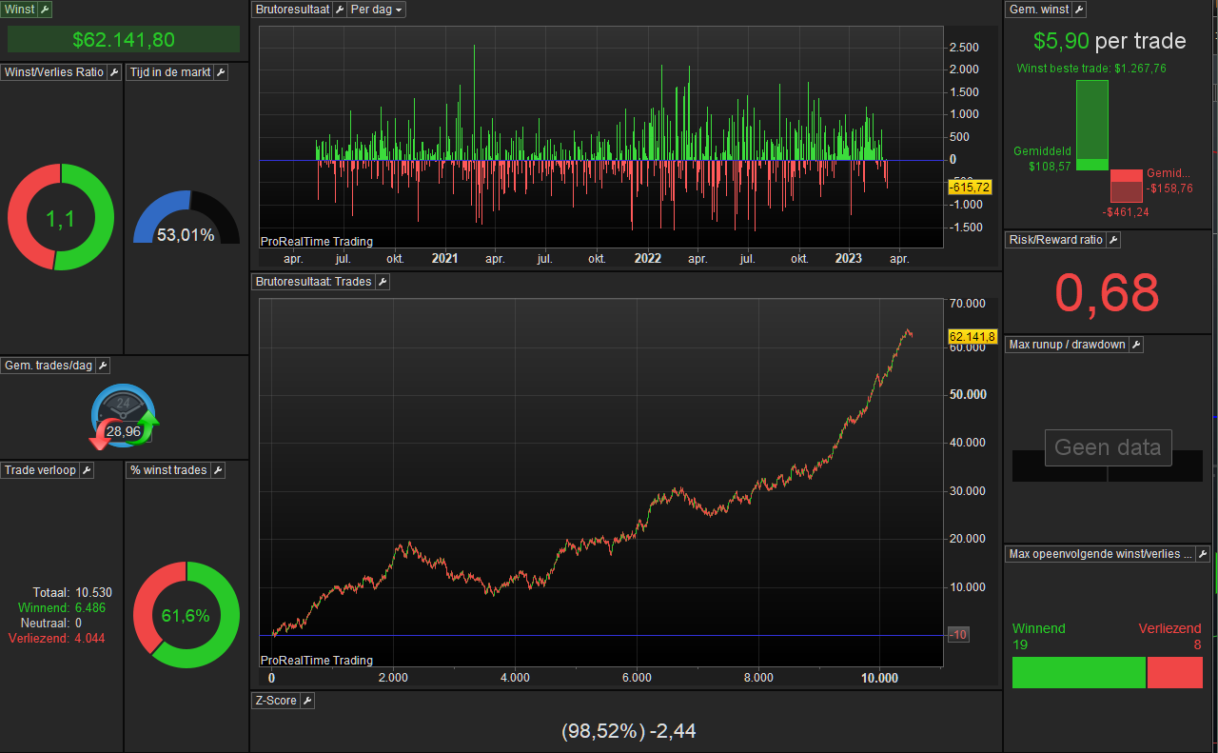
Task: Open wrench settings for Z-Score panel
Action: tap(307, 701)
